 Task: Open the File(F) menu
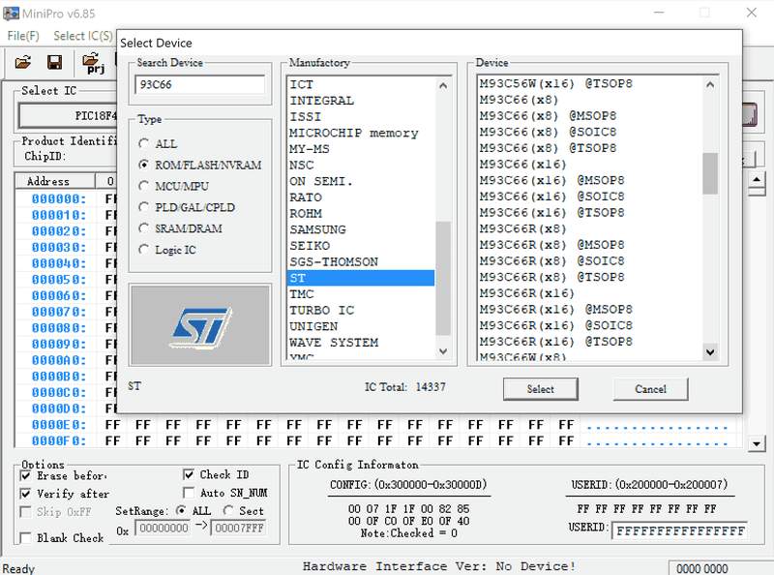pos(22,36)
